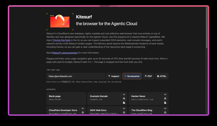Print Cloudflare Developer Docs to PDF icon

point(83,112)
